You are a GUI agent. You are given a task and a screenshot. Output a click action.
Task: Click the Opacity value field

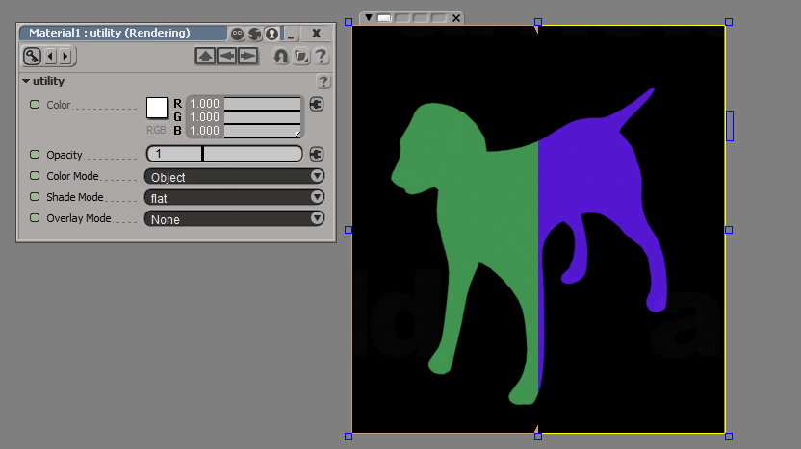(173, 154)
